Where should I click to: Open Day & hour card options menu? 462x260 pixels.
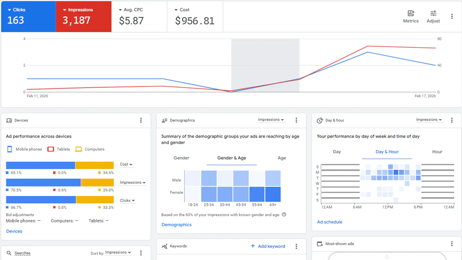pyautogui.click(x=452, y=120)
